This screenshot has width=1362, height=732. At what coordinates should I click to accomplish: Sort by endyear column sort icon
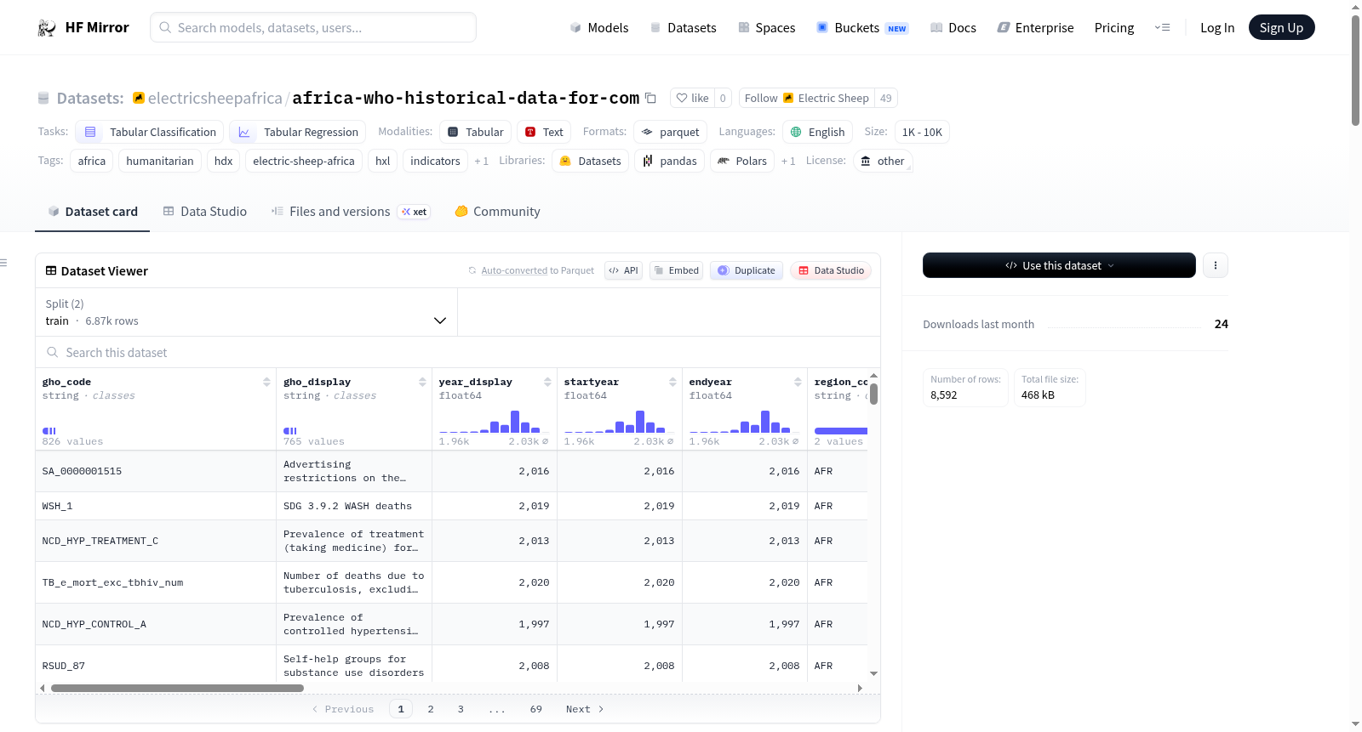(798, 382)
